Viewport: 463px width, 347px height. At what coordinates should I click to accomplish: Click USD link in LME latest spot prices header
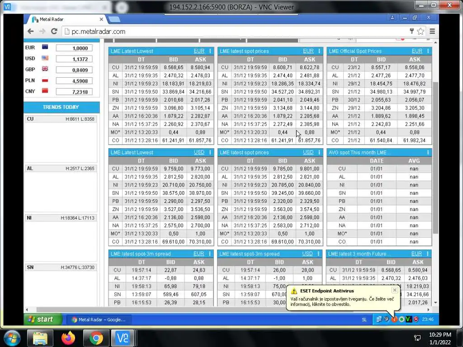point(308,152)
